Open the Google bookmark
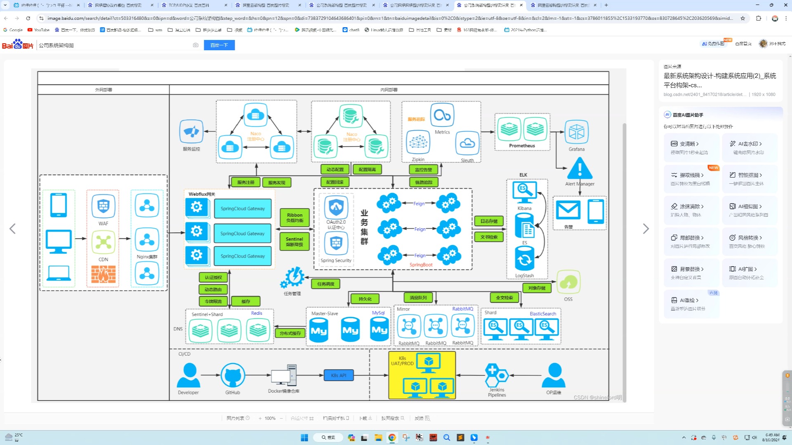792x445 pixels. pyautogui.click(x=13, y=30)
